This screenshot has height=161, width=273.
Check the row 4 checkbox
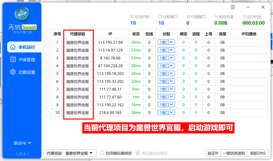47,66
